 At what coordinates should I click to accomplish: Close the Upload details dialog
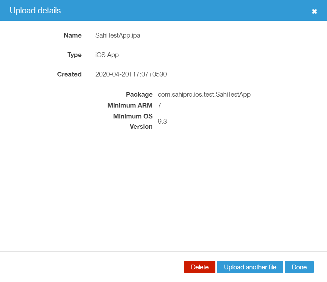tap(314, 11)
